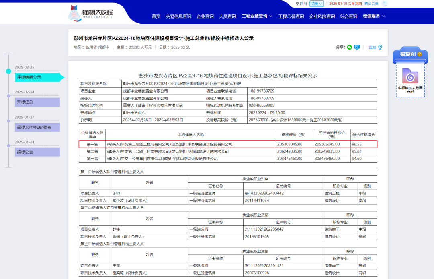Screen dimensions: 434x279
Task: Open 交易信息查询 menu item
Action: pyautogui.click(x=178, y=17)
